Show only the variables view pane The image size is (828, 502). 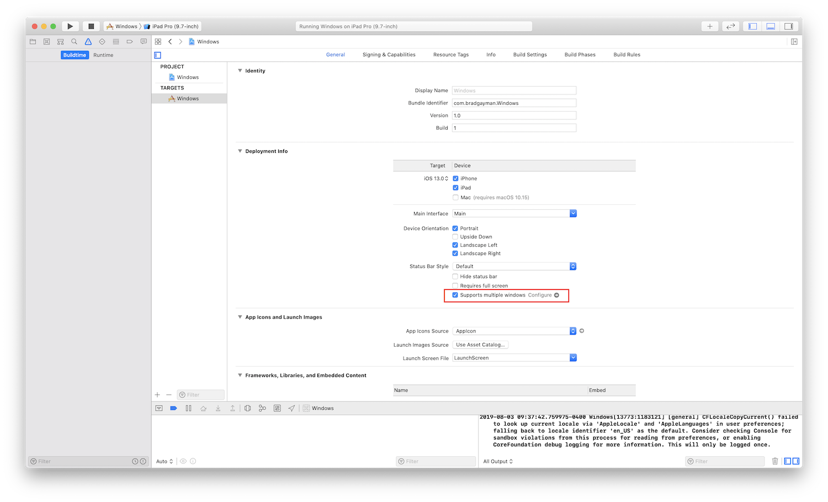[788, 461]
